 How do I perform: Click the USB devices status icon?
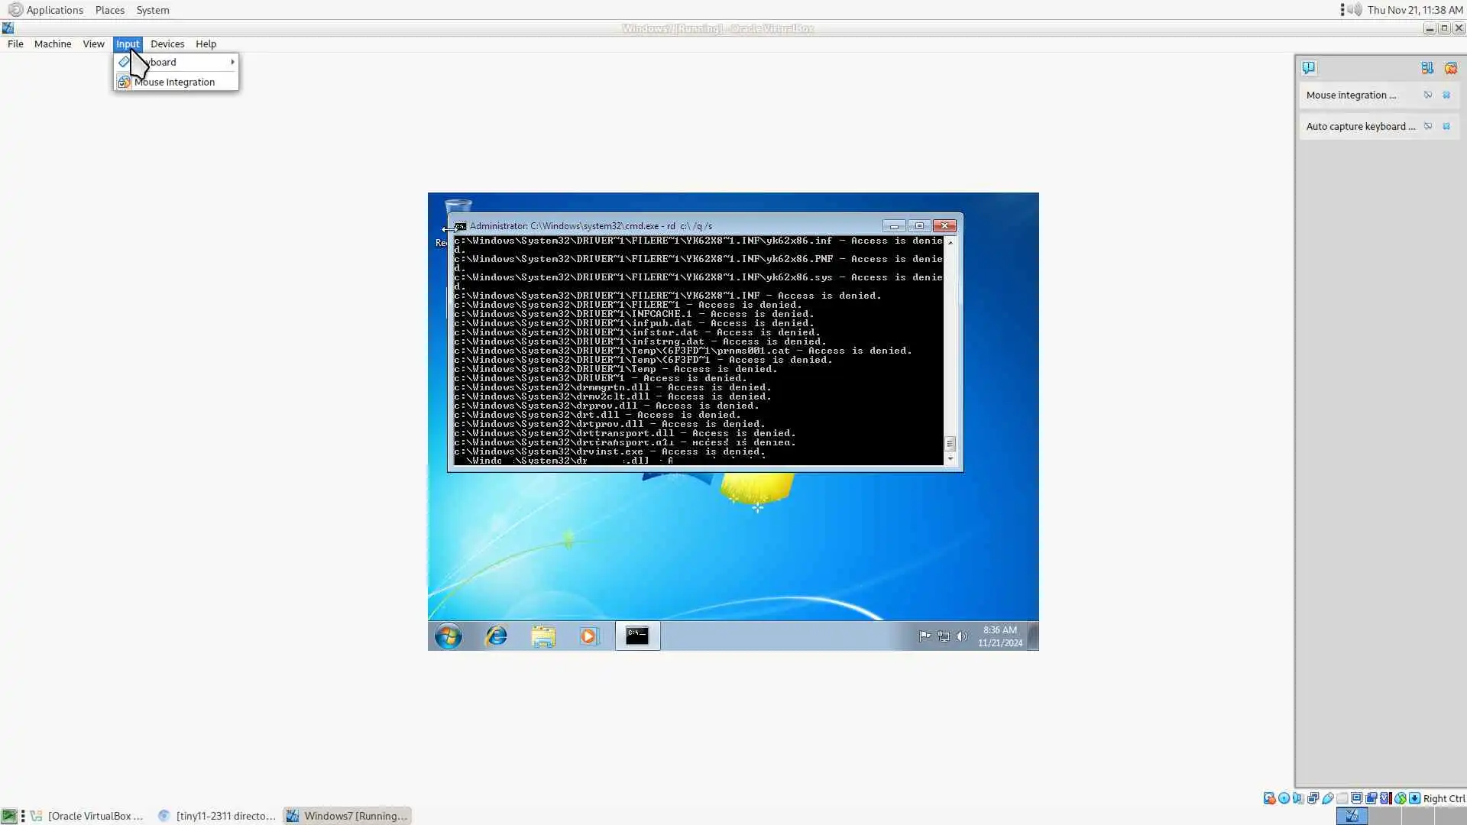pyautogui.click(x=1328, y=798)
